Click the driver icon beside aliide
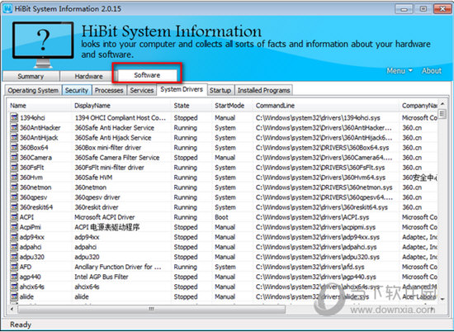 click(x=14, y=296)
